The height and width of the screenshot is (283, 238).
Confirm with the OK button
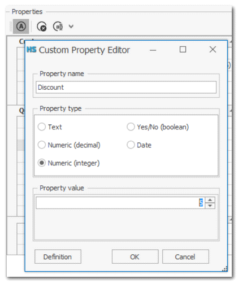(135, 256)
